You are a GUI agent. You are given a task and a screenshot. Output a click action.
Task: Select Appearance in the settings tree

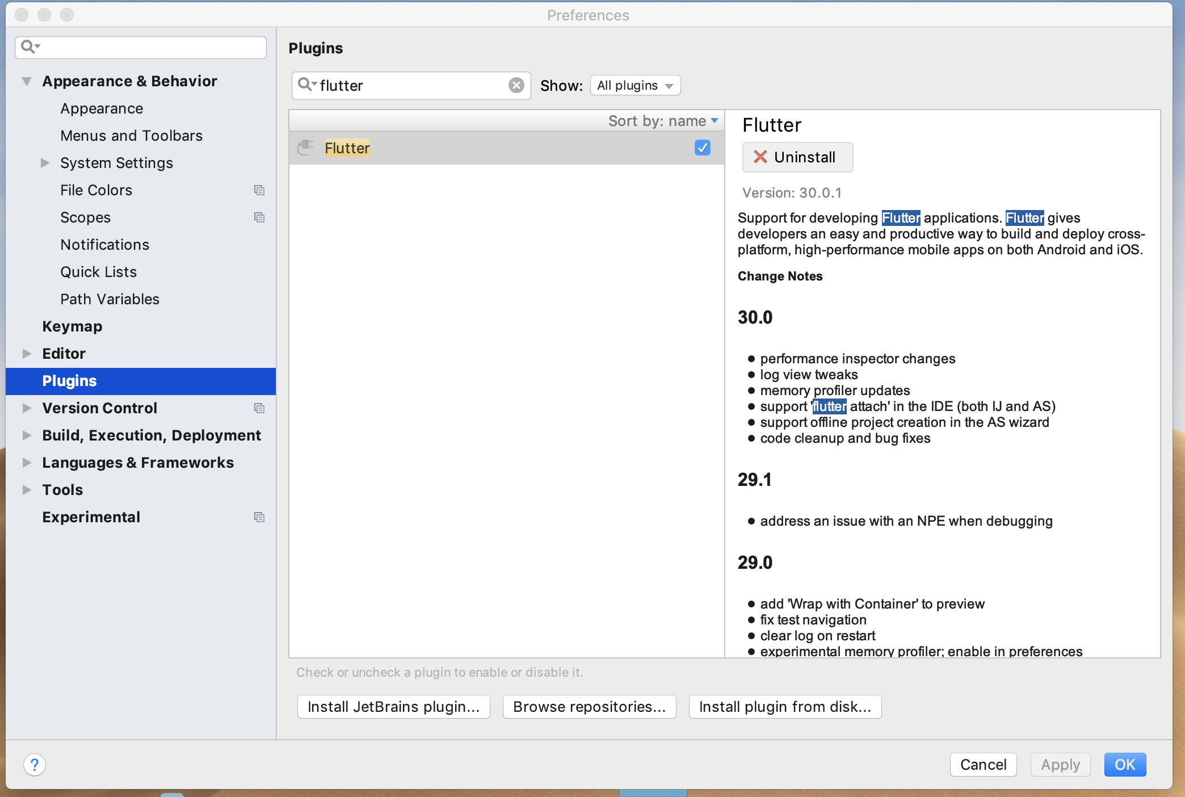(102, 108)
